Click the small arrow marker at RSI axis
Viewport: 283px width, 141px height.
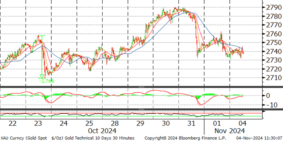263,112
